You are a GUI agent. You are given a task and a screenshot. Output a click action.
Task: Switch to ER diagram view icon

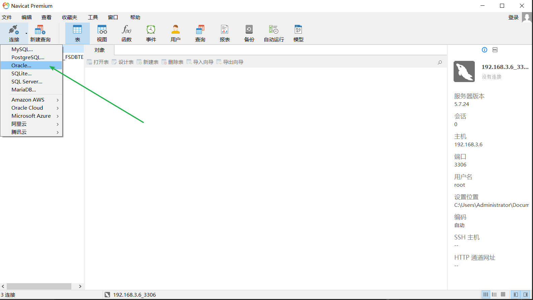[503, 295]
